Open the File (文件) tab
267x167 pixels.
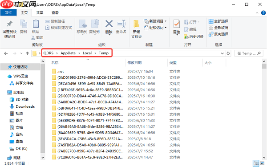pyautogui.click(x=8, y=12)
